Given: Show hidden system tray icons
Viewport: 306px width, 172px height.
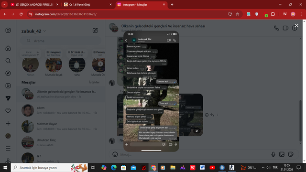Looking at the screenshot, I should point(263,168).
